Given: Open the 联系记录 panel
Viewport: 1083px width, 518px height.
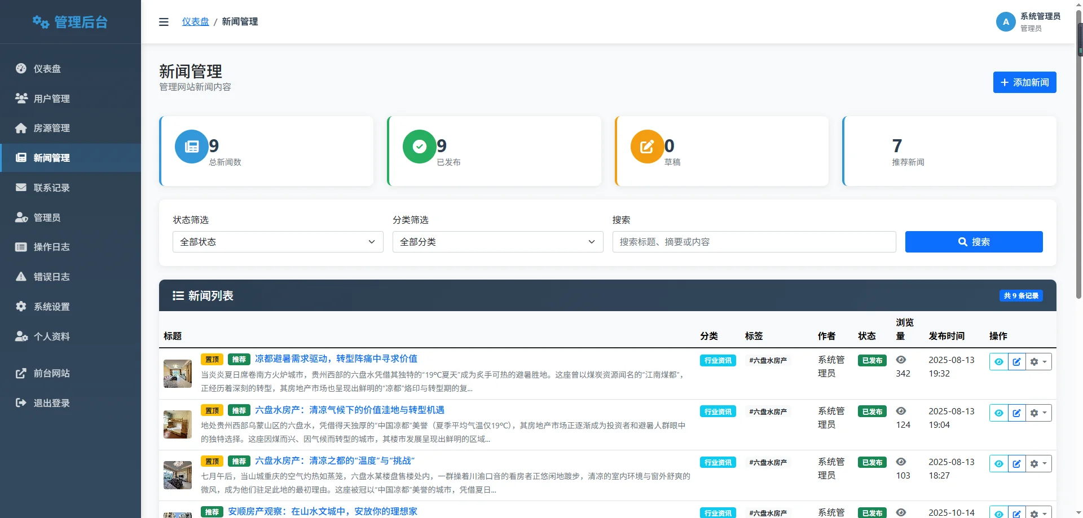Looking at the screenshot, I should pyautogui.click(x=52, y=187).
